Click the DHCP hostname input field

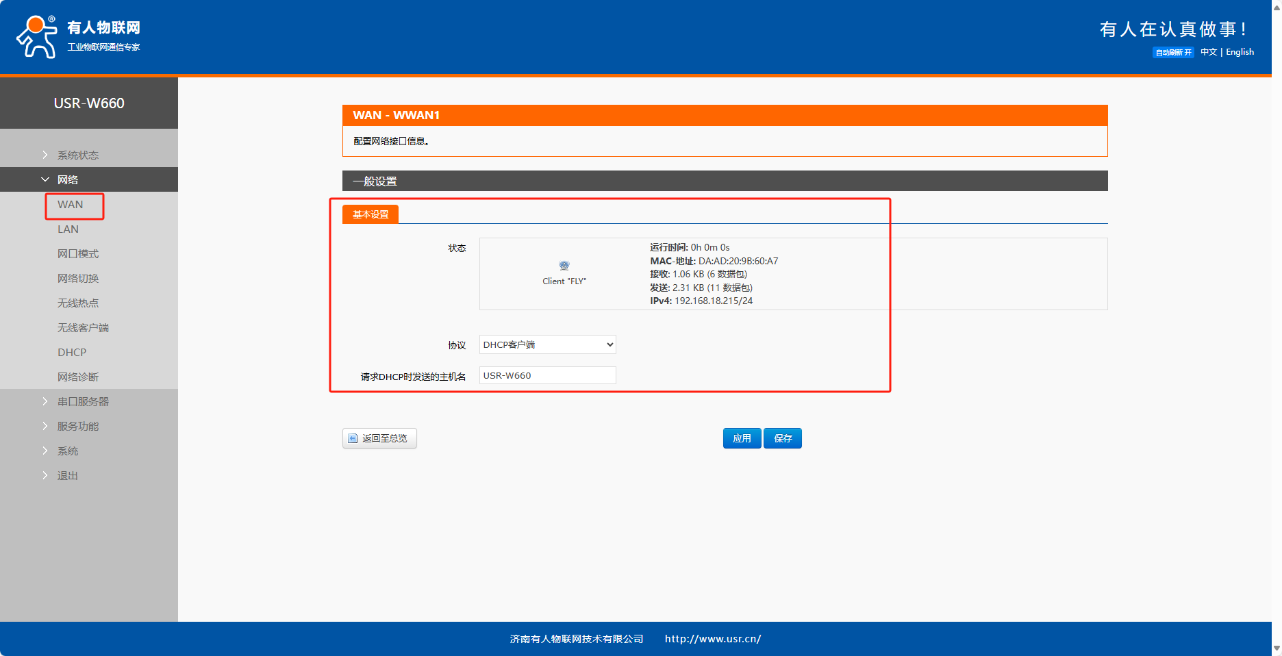point(547,375)
